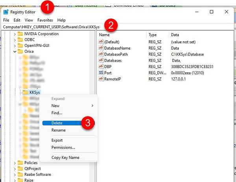Select Permissions... in the context menu
Screen dimensions: 236x182
(63, 147)
